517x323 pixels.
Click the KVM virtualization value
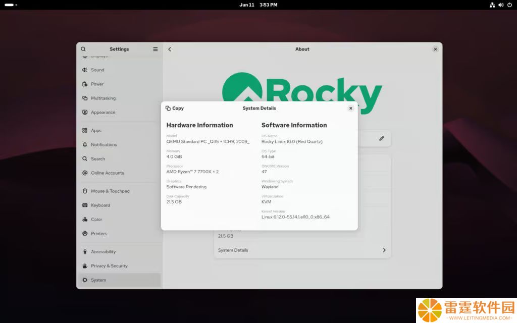[x=267, y=202]
